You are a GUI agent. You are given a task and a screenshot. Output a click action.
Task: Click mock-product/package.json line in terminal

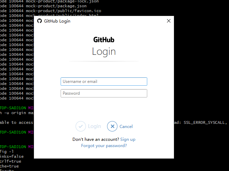[43, 6]
